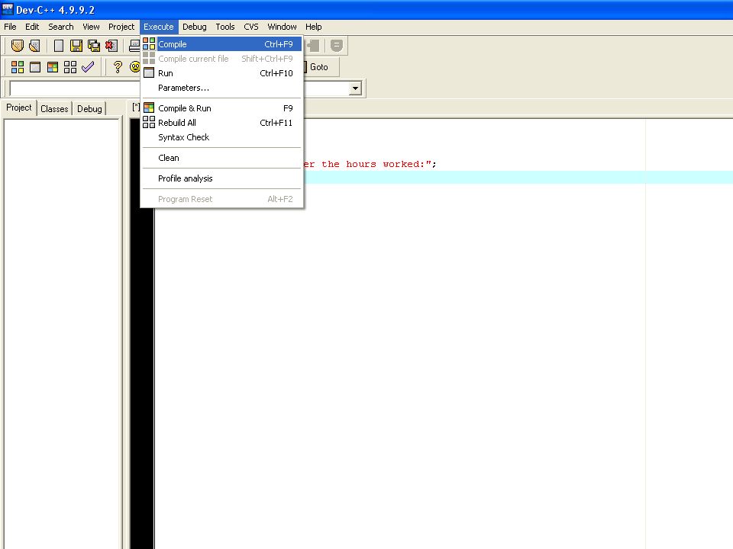Viewport: 733px width, 549px height.
Task: Click the highlighted cyan editor line
Action: (518, 178)
